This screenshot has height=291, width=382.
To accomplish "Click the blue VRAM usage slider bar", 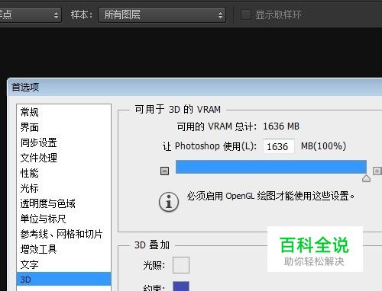I will coord(271,167).
